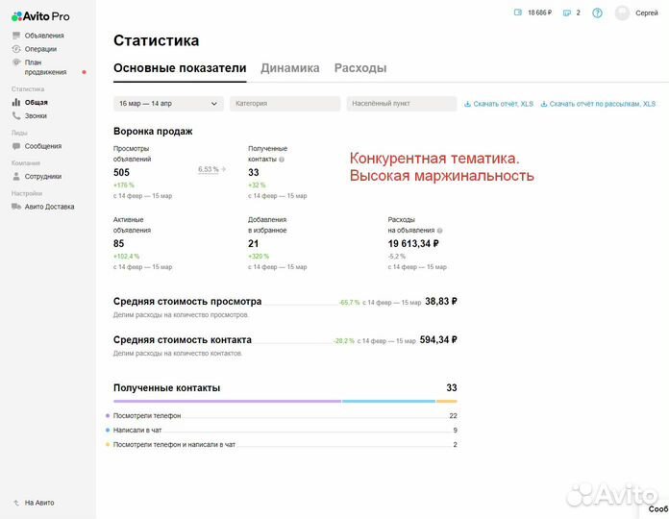669x519 pixels.
Task: Click the 18 686 ₽ balance
Action: click(540, 12)
